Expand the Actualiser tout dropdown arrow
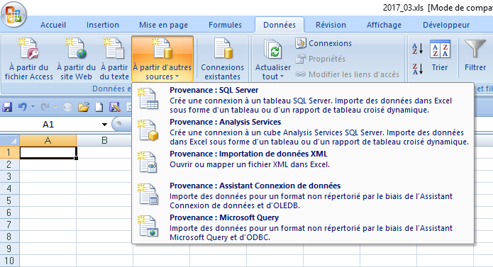493x267 pixels. 282,76
